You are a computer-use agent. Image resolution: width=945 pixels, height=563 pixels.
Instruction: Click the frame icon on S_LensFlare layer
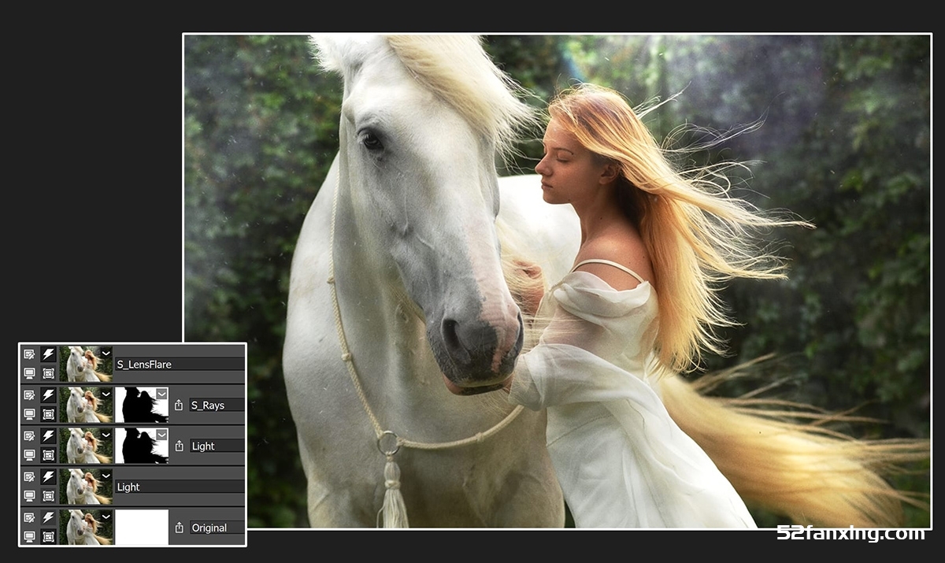tap(48, 373)
